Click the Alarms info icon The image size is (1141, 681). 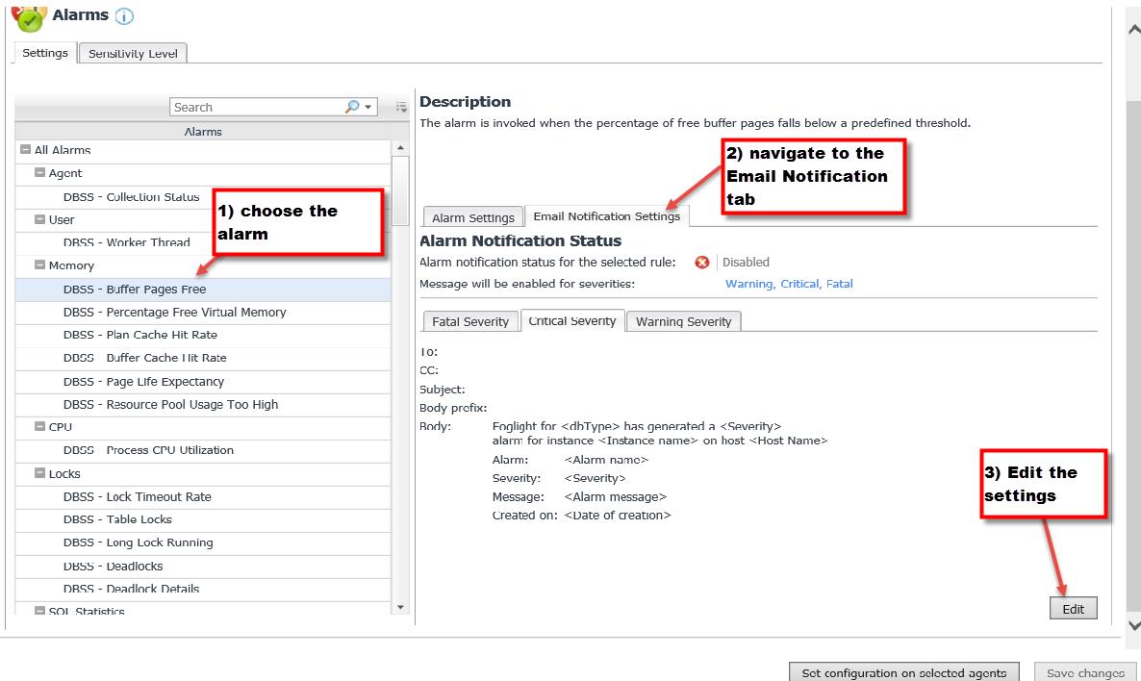124,16
